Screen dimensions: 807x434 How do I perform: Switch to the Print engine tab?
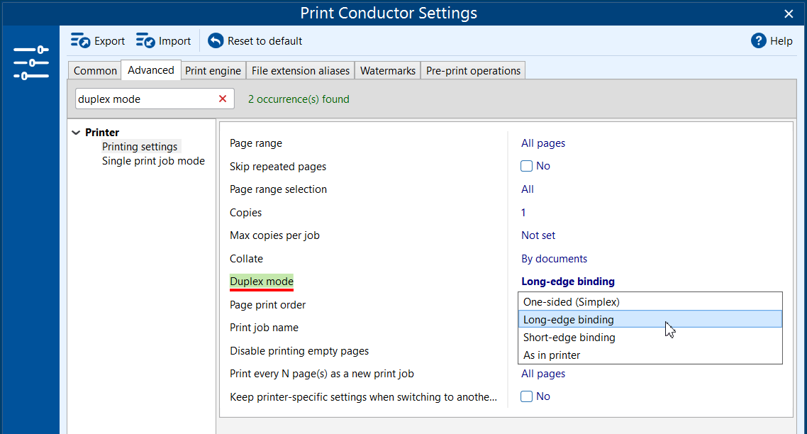(x=213, y=71)
